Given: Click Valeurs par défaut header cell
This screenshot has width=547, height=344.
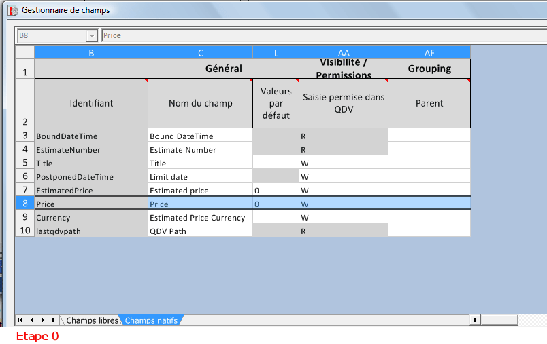Looking at the screenshot, I should [276, 103].
